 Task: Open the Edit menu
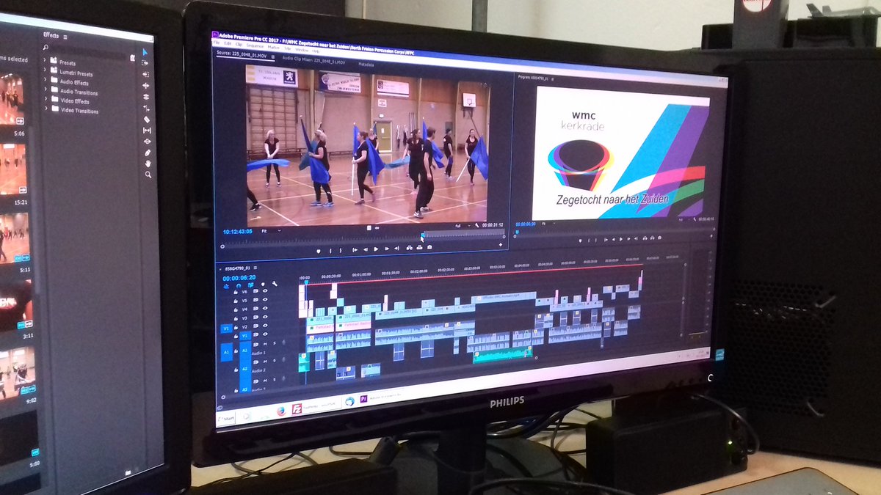228,43
